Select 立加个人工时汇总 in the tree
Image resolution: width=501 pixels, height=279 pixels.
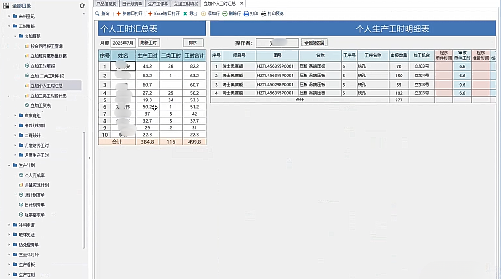pos(47,86)
